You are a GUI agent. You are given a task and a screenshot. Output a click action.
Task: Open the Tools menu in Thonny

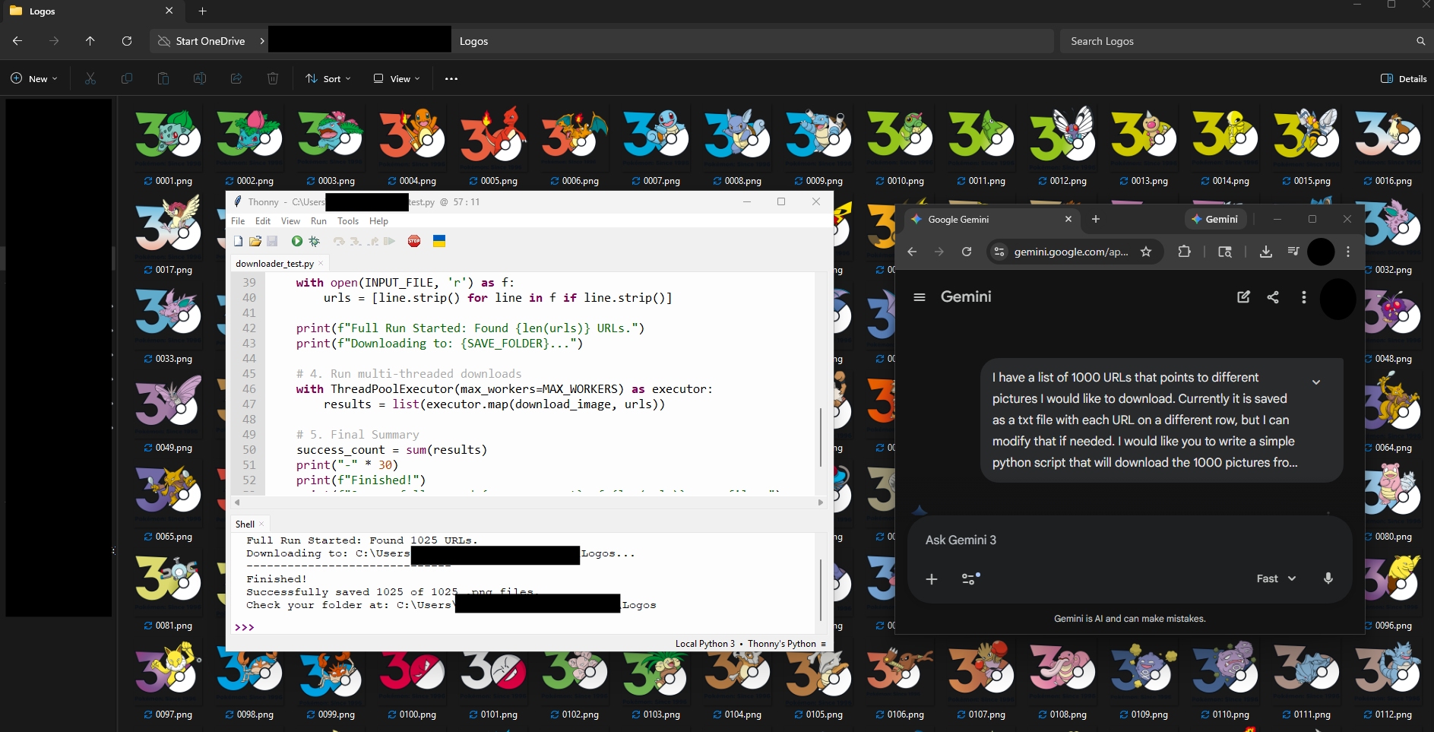click(348, 221)
